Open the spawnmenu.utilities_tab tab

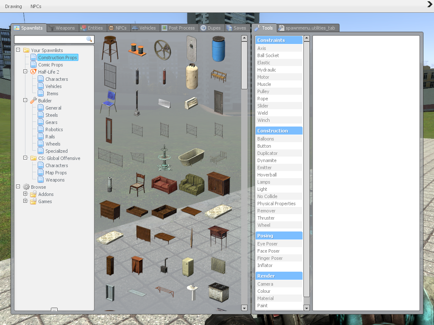pos(308,28)
